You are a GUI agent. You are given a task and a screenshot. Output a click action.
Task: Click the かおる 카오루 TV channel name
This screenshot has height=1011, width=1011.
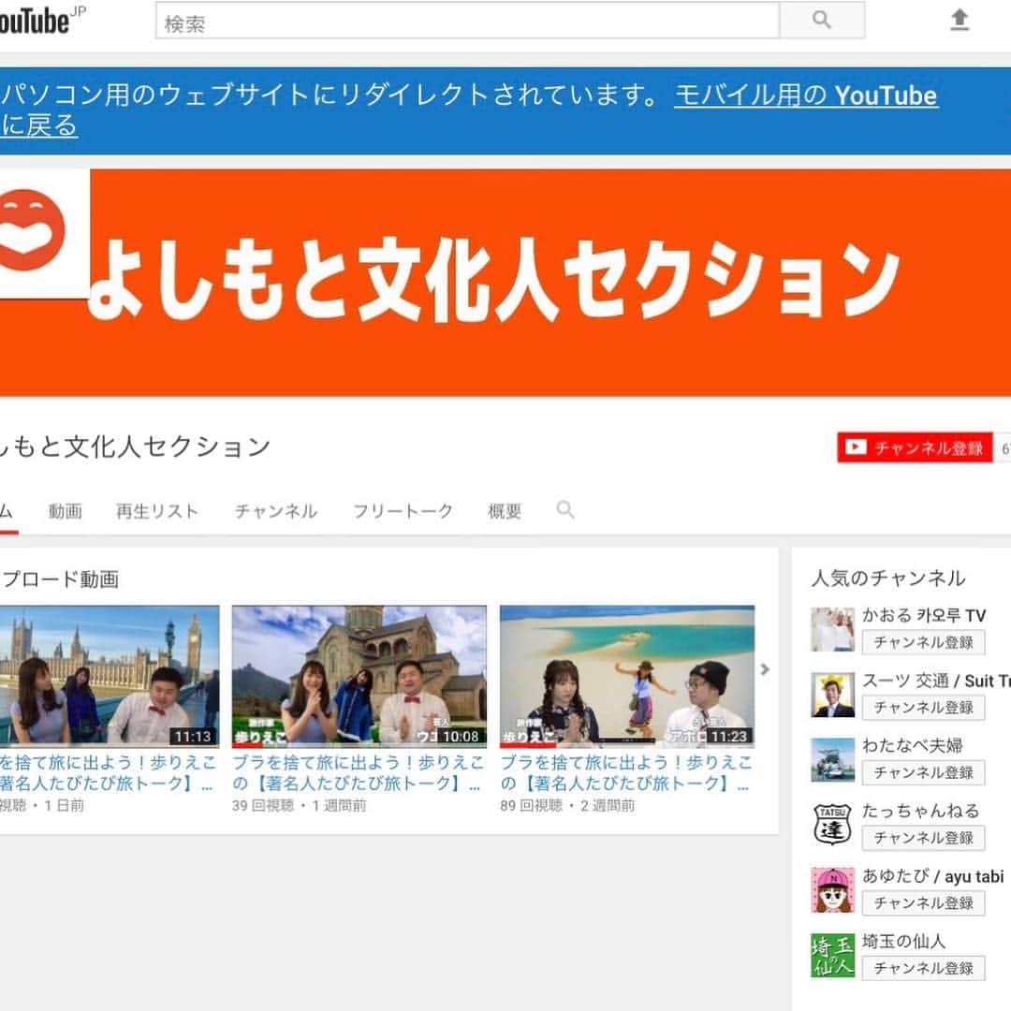(924, 615)
